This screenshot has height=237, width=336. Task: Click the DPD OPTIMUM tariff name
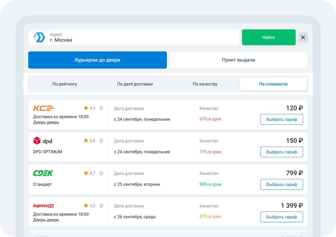click(x=48, y=152)
